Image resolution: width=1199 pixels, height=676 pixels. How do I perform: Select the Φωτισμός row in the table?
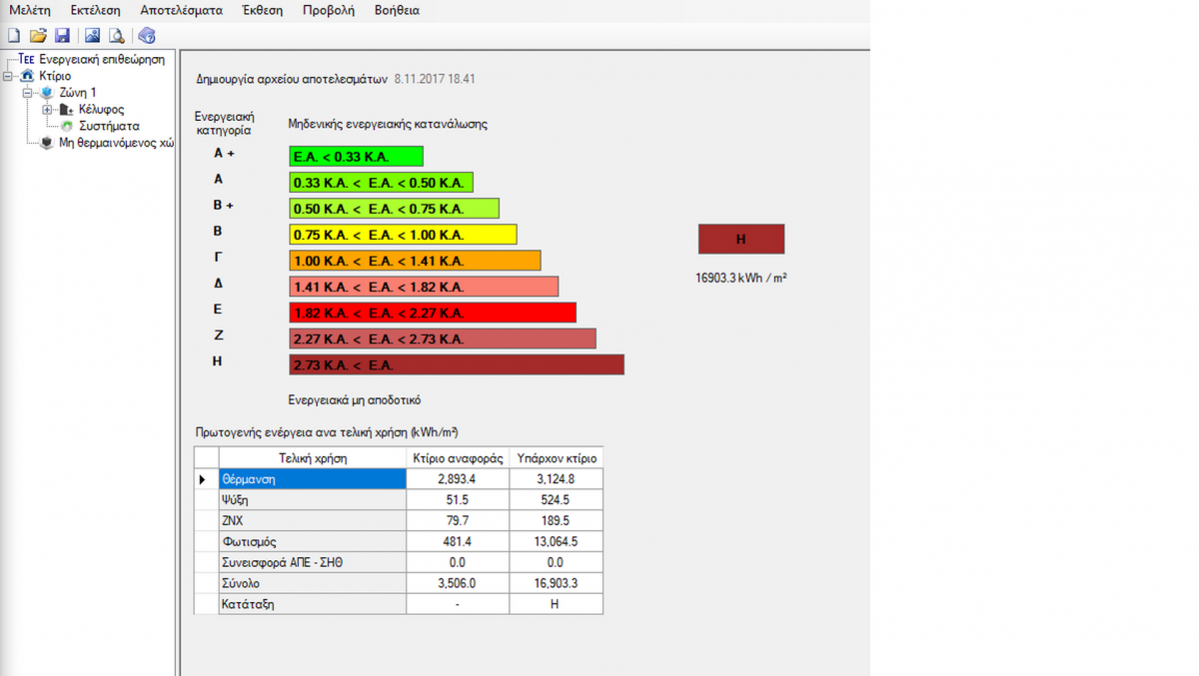pyautogui.click(x=312, y=542)
